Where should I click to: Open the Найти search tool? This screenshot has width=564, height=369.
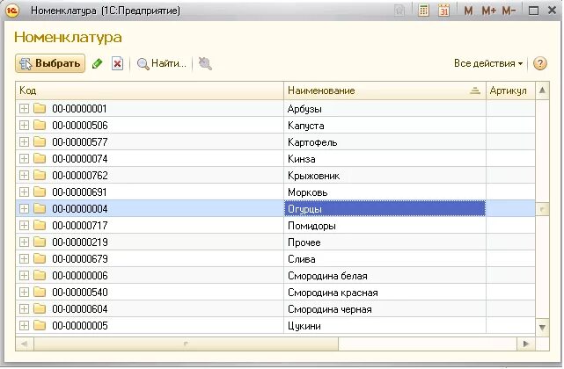coord(162,63)
